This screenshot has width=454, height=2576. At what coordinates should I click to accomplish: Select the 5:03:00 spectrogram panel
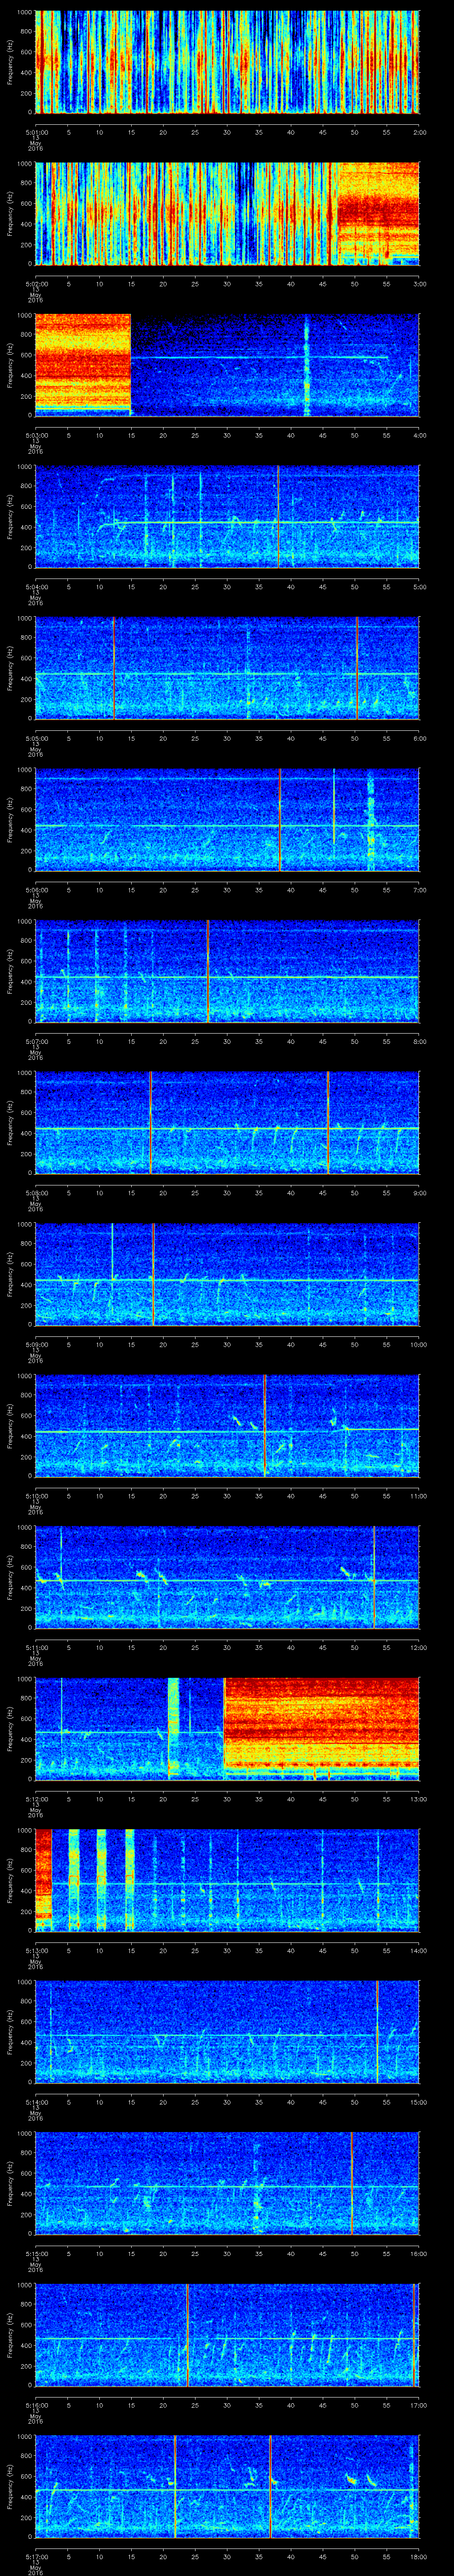(x=227, y=365)
